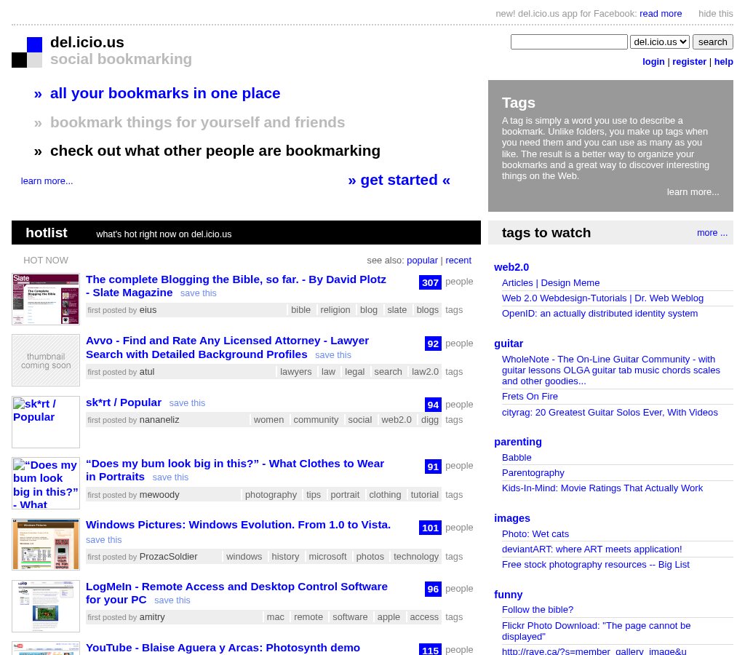This screenshot has width=745, height=655.
Task: Click the 91 people count badge
Action: point(433,467)
